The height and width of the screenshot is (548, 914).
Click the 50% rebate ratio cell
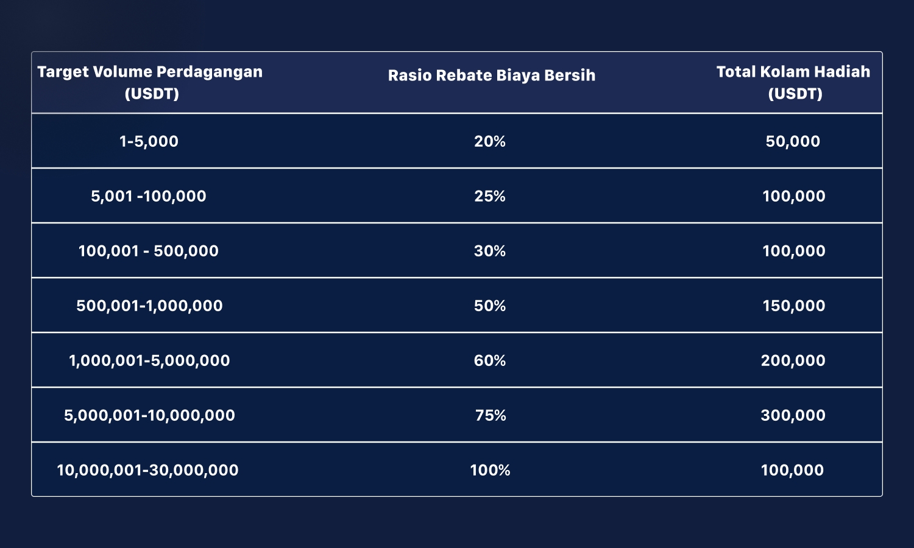coord(490,306)
